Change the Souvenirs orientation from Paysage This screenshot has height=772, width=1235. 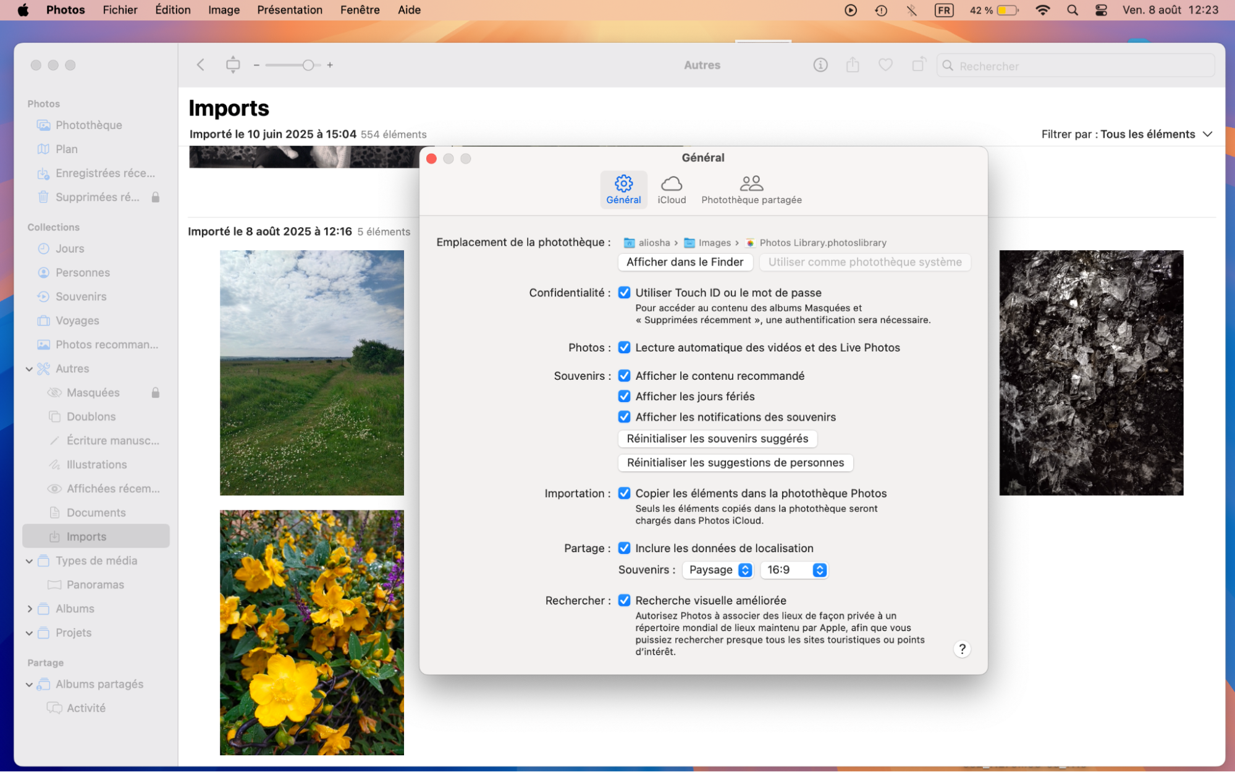[717, 569]
